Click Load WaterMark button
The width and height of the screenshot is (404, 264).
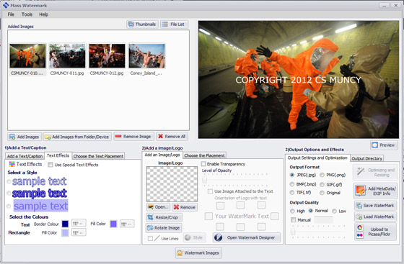pyautogui.click(x=375, y=217)
